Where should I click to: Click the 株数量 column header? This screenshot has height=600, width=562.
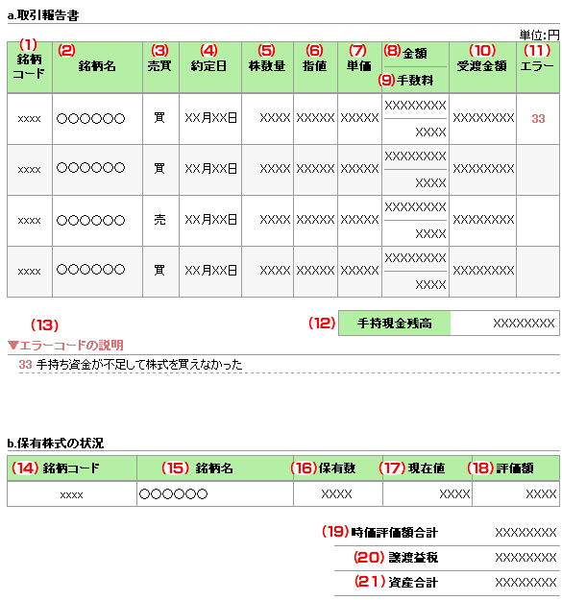[267, 66]
